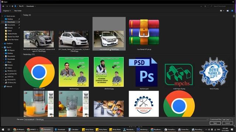Collapse the This PC tree node

coord(2,47)
